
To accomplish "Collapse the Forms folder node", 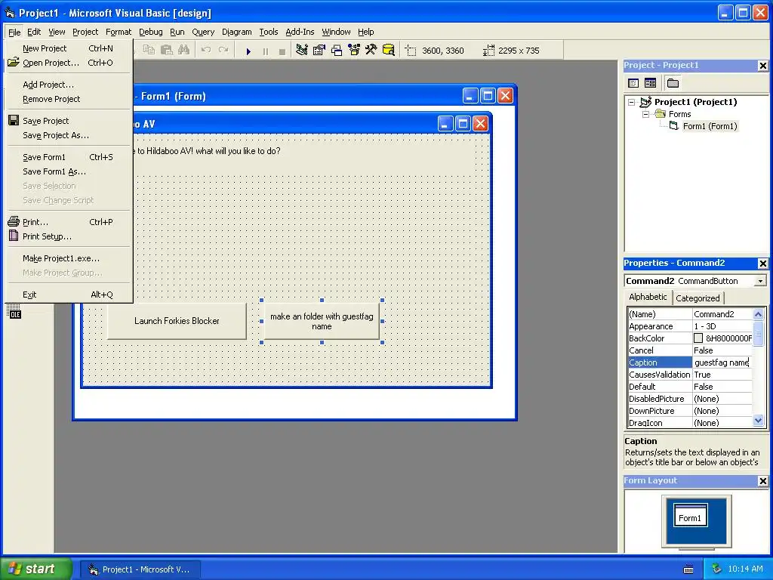I will point(646,114).
